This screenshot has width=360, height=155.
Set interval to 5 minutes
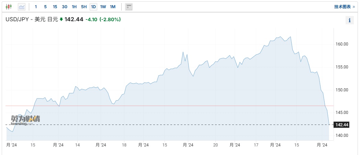pos(45,7)
